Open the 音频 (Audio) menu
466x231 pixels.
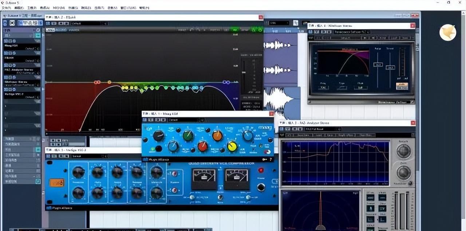point(44,8)
